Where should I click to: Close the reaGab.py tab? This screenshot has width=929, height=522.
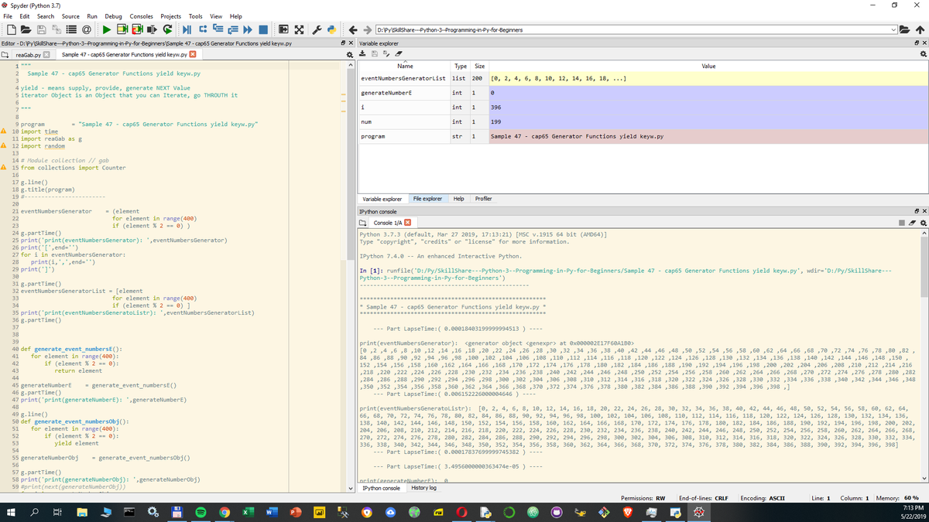46,55
